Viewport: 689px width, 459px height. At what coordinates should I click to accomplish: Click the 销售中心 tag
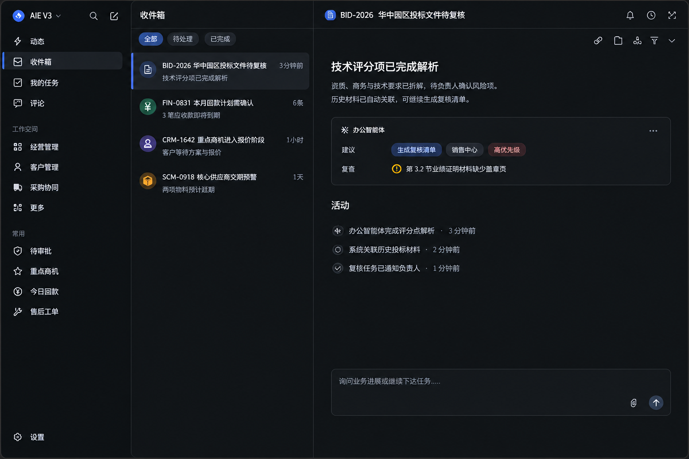464,150
